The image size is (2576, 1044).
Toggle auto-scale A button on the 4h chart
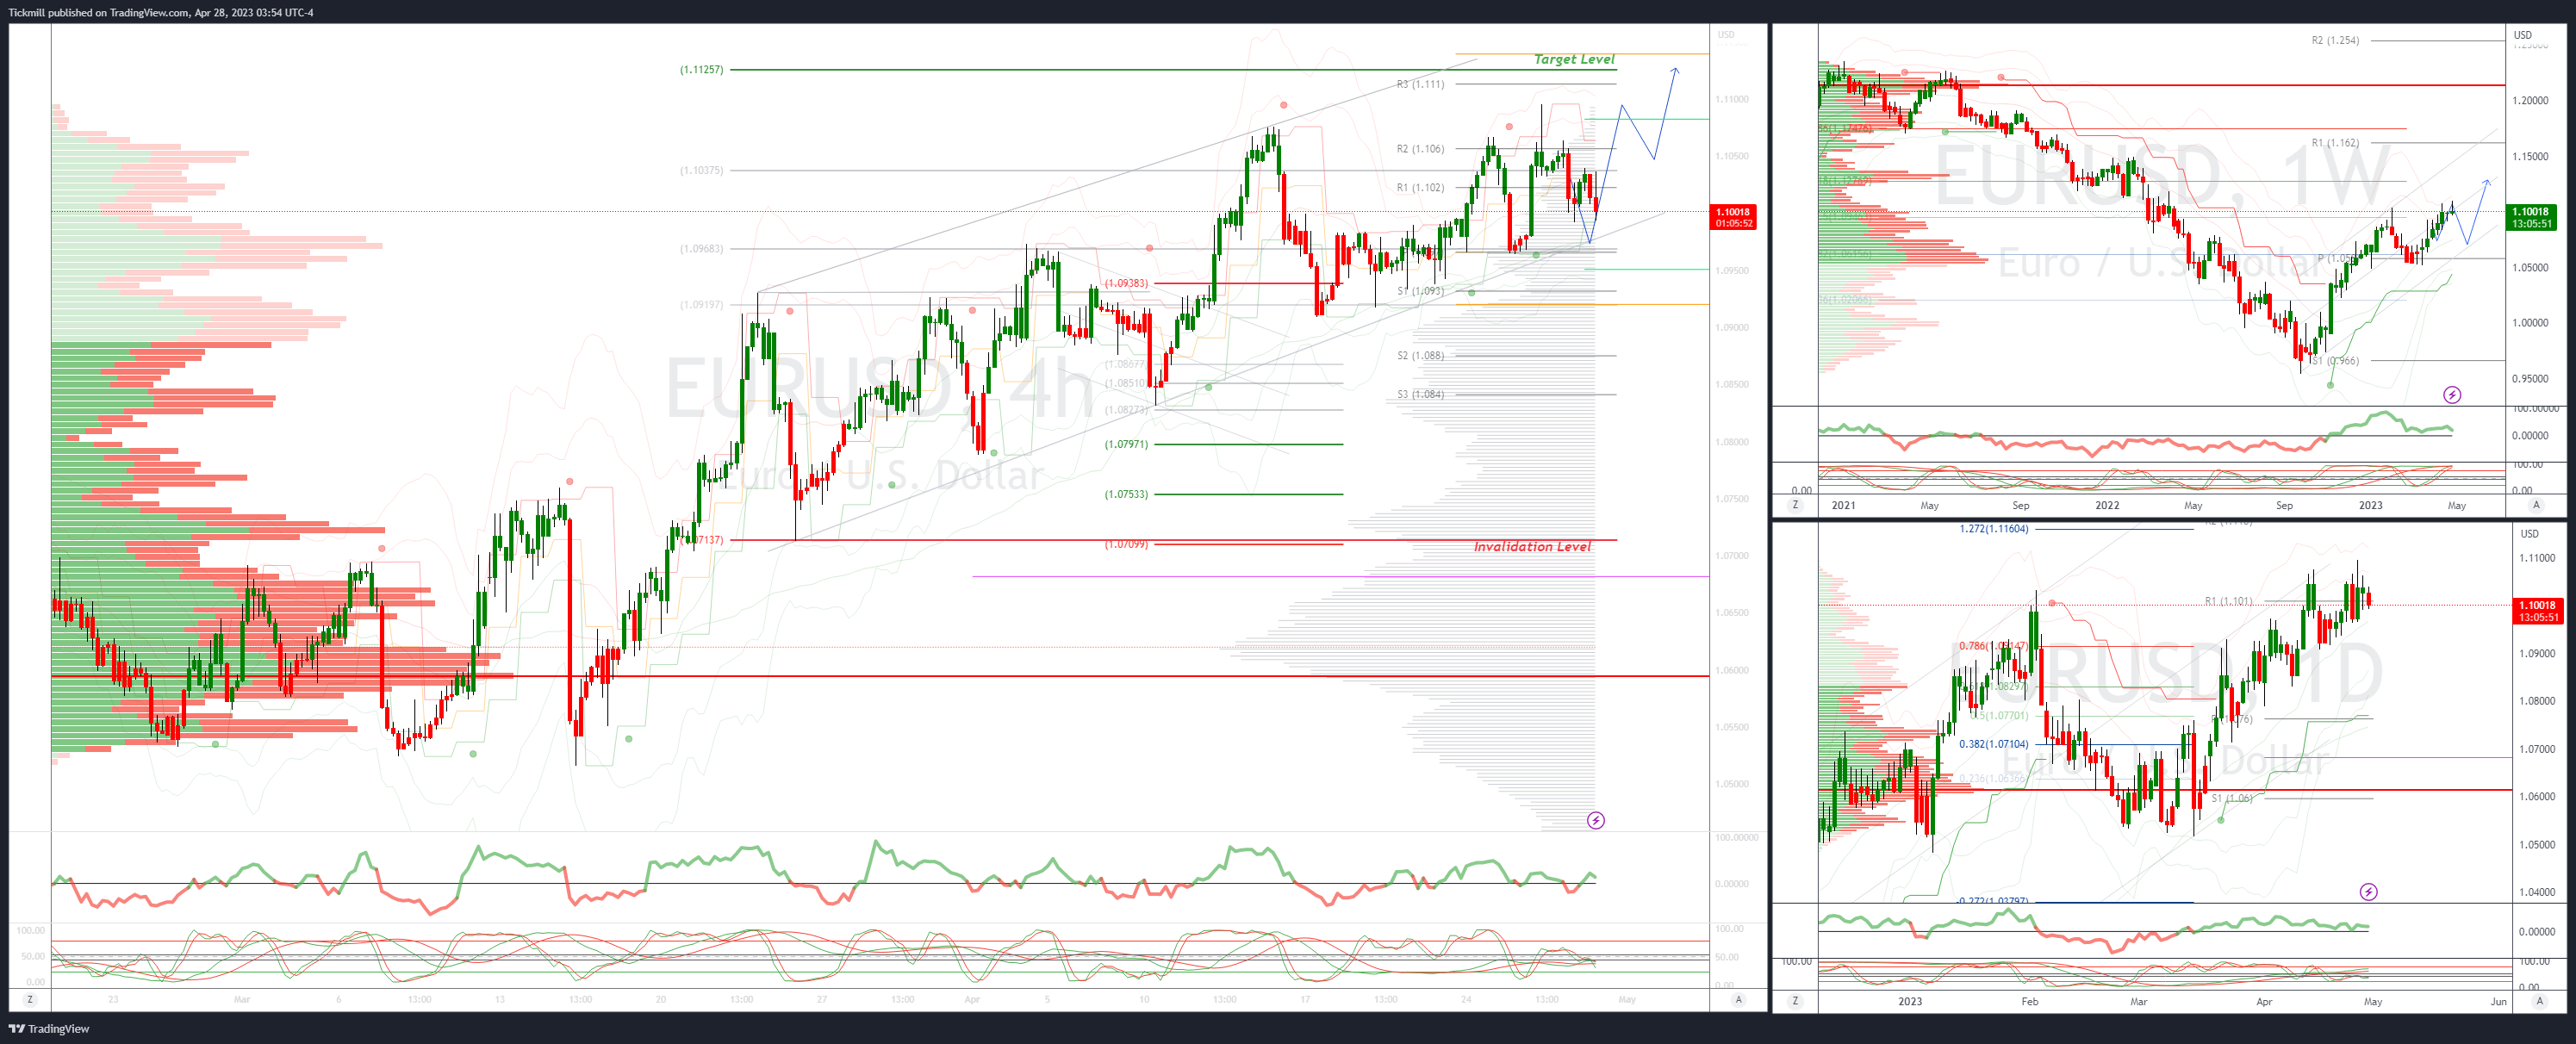tap(1739, 999)
